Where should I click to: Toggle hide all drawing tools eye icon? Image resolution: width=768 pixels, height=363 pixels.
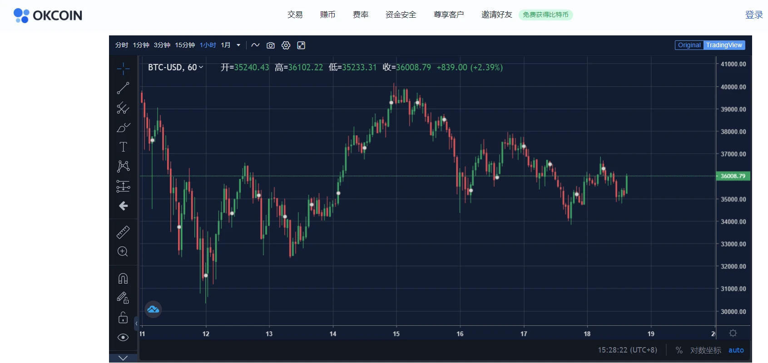[123, 337]
